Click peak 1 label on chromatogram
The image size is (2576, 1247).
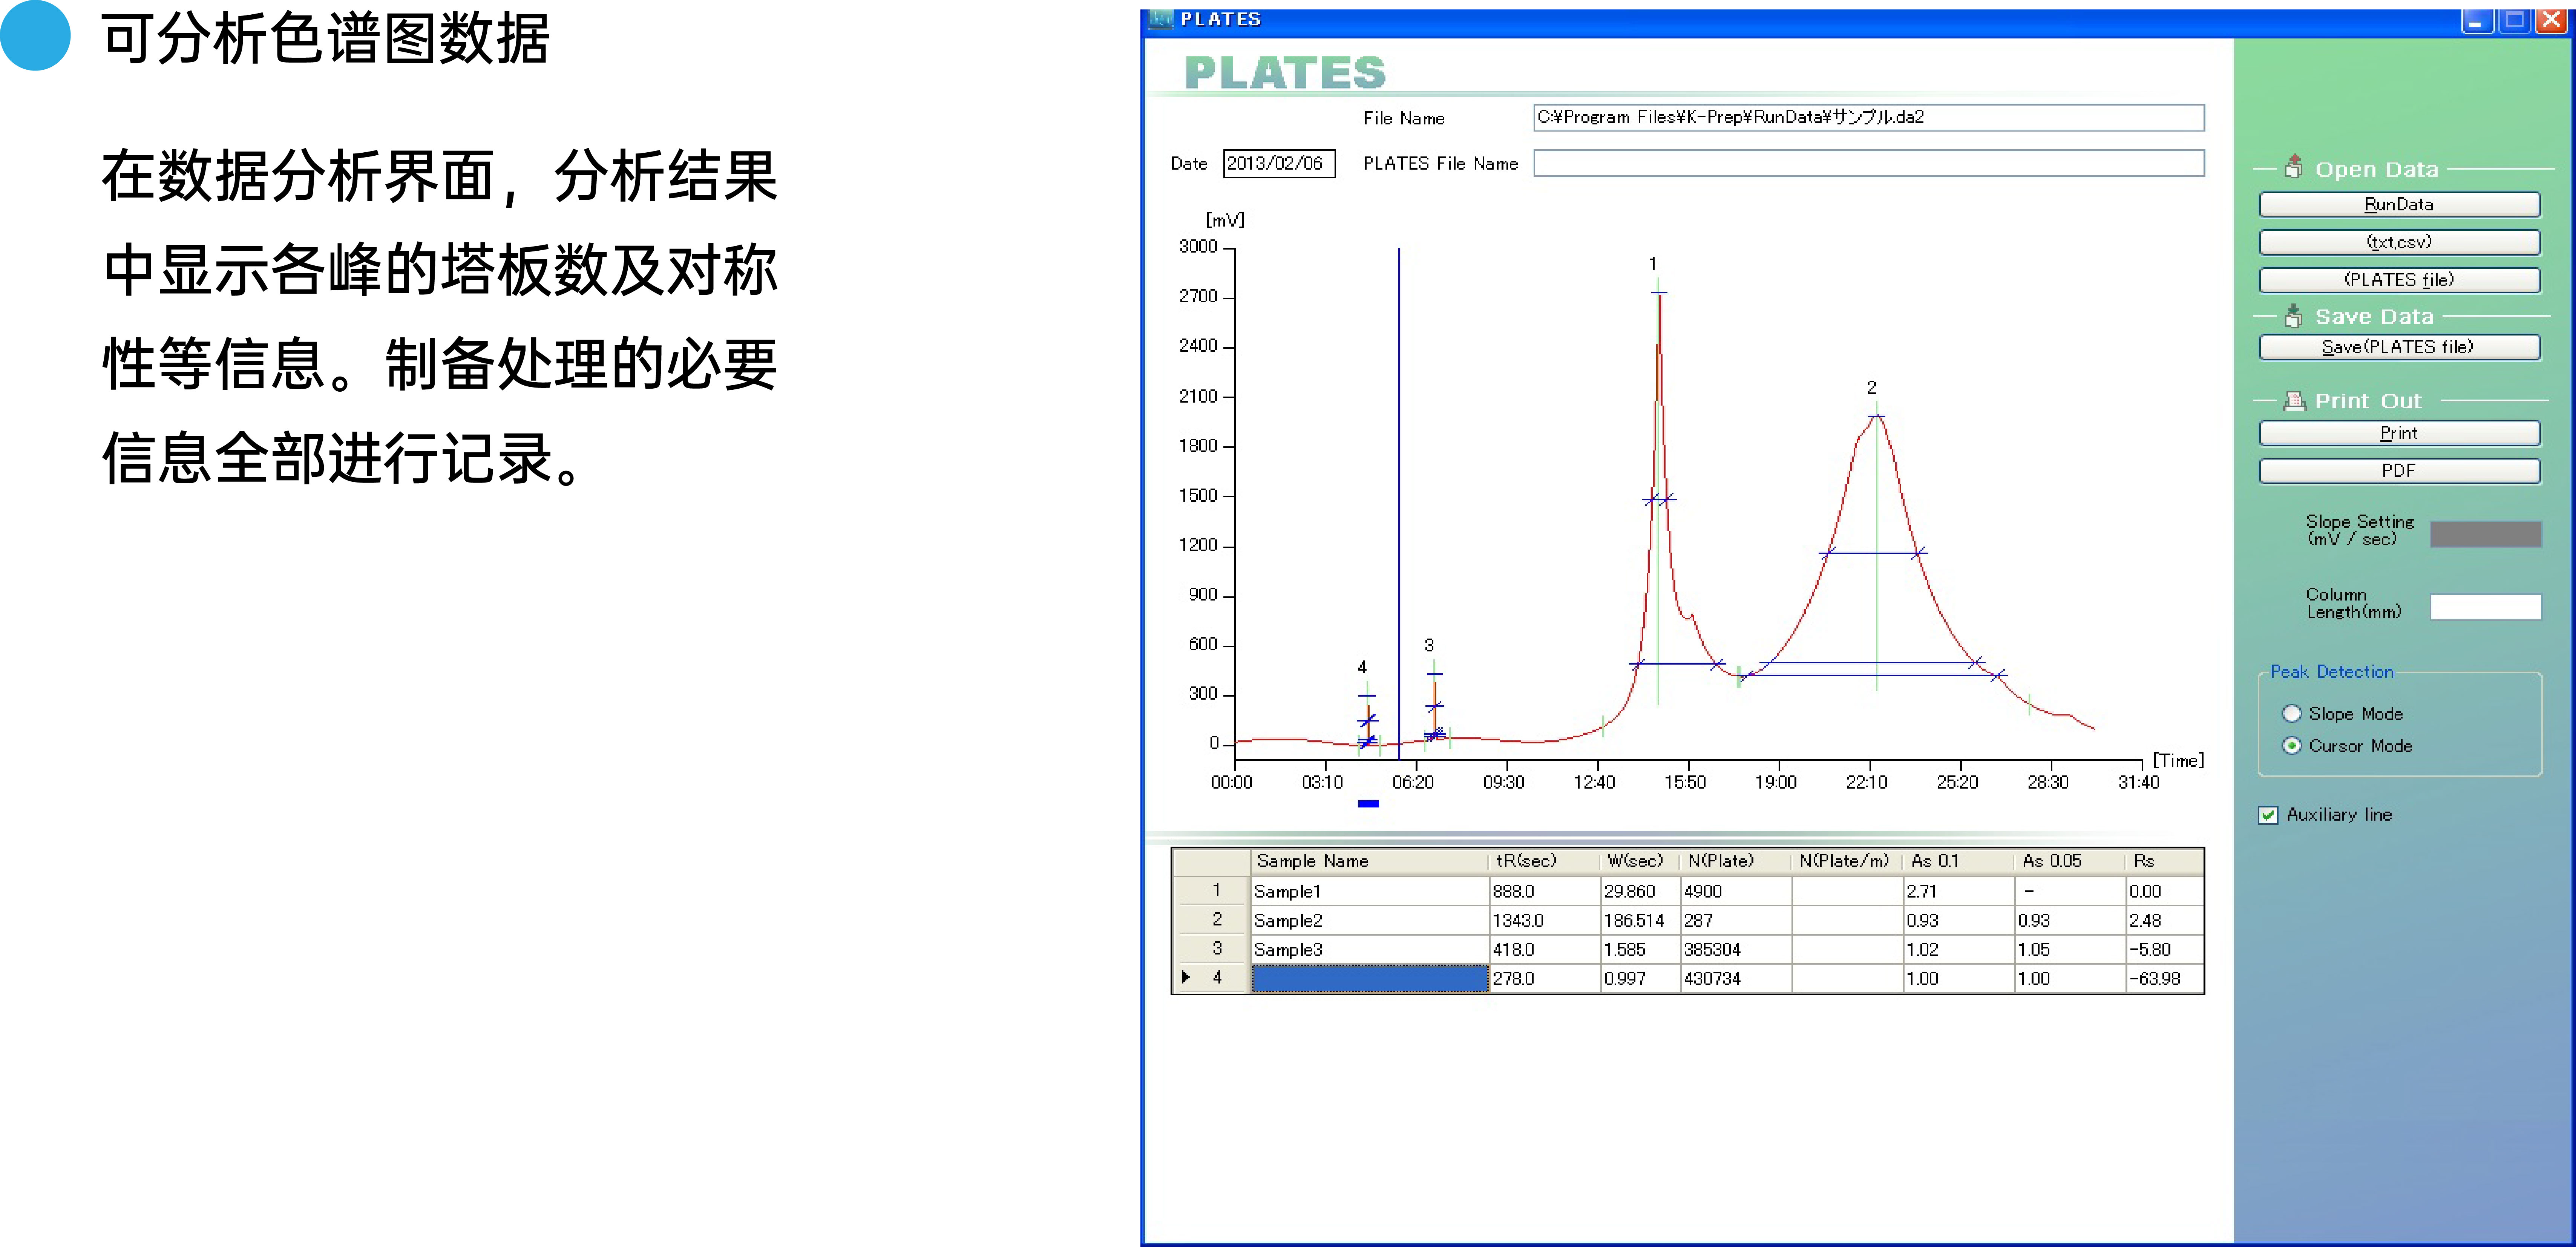[x=1653, y=264]
